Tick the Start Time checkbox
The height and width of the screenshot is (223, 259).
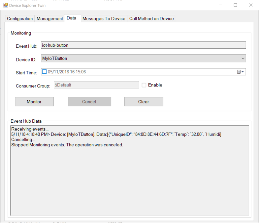pos(44,72)
